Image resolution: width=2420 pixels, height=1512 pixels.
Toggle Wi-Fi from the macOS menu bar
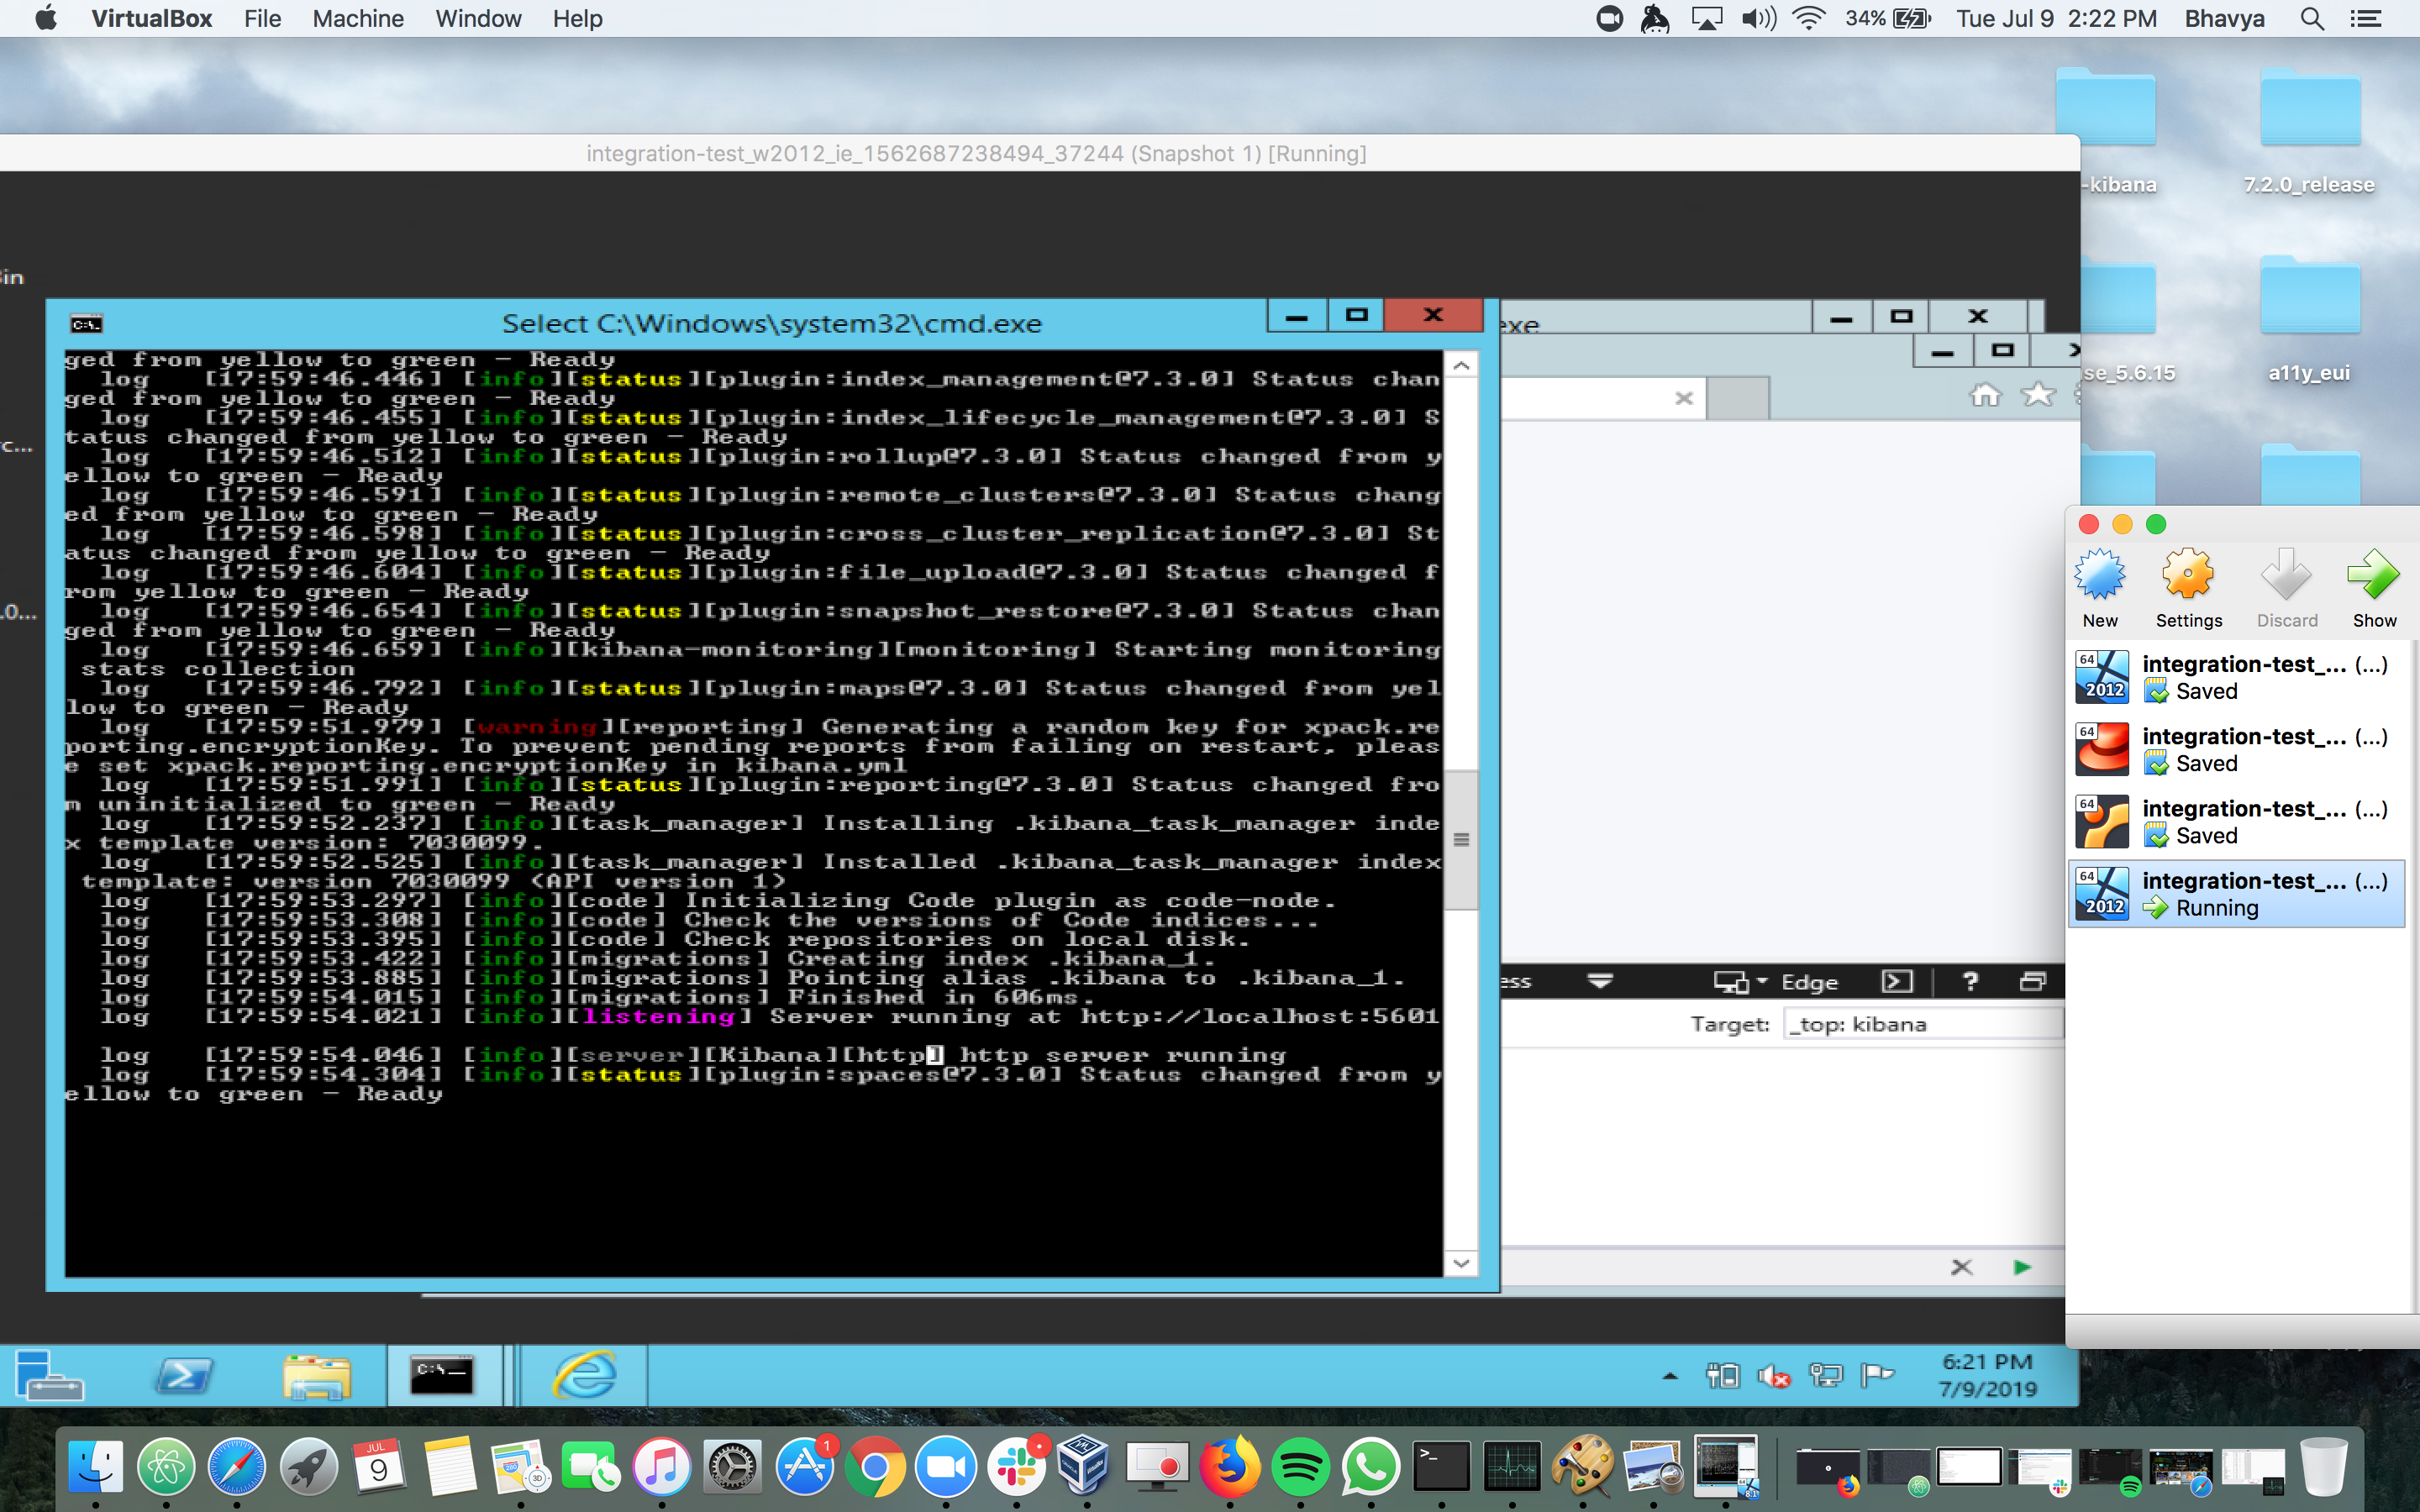click(1809, 18)
